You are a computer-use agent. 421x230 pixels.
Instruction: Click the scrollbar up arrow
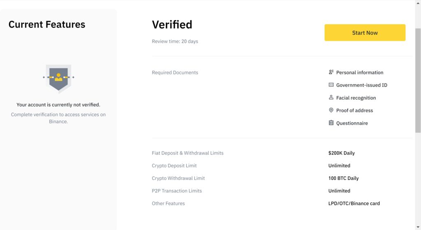tap(418, 3)
